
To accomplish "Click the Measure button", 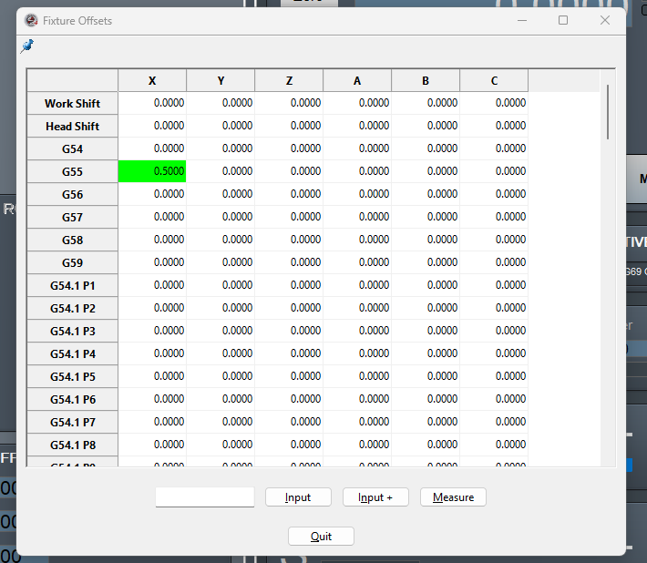I will 453,497.
